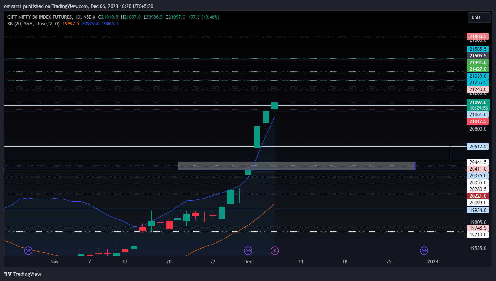This screenshot has height=281, width=496.
Task: Click the 20099.0 price label
Action: [478, 203]
